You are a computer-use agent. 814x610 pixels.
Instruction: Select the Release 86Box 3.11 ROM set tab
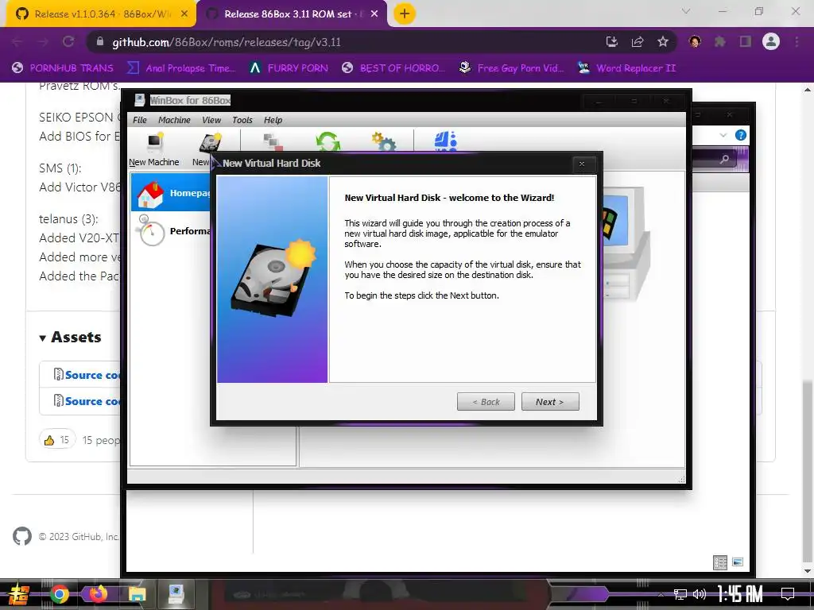(293, 14)
